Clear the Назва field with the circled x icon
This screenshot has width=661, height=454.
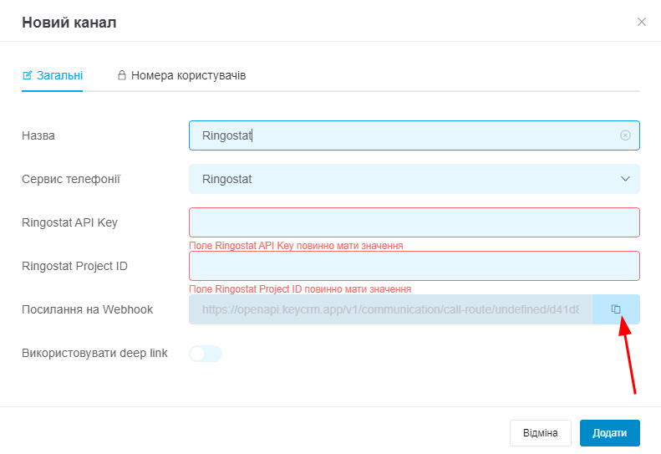click(x=625, y=135)
